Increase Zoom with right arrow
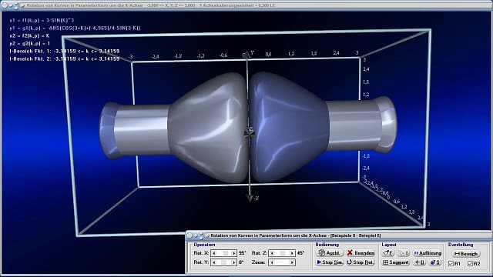The height and width of the screenshot is (277, 493). 292,262
